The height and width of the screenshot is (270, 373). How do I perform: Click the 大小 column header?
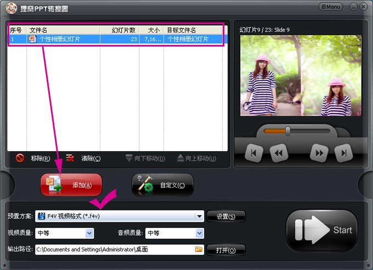pyautogui.click(x=151, y=30)
